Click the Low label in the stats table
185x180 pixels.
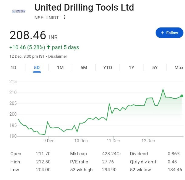pyautogui.click(x=15, y=170)
